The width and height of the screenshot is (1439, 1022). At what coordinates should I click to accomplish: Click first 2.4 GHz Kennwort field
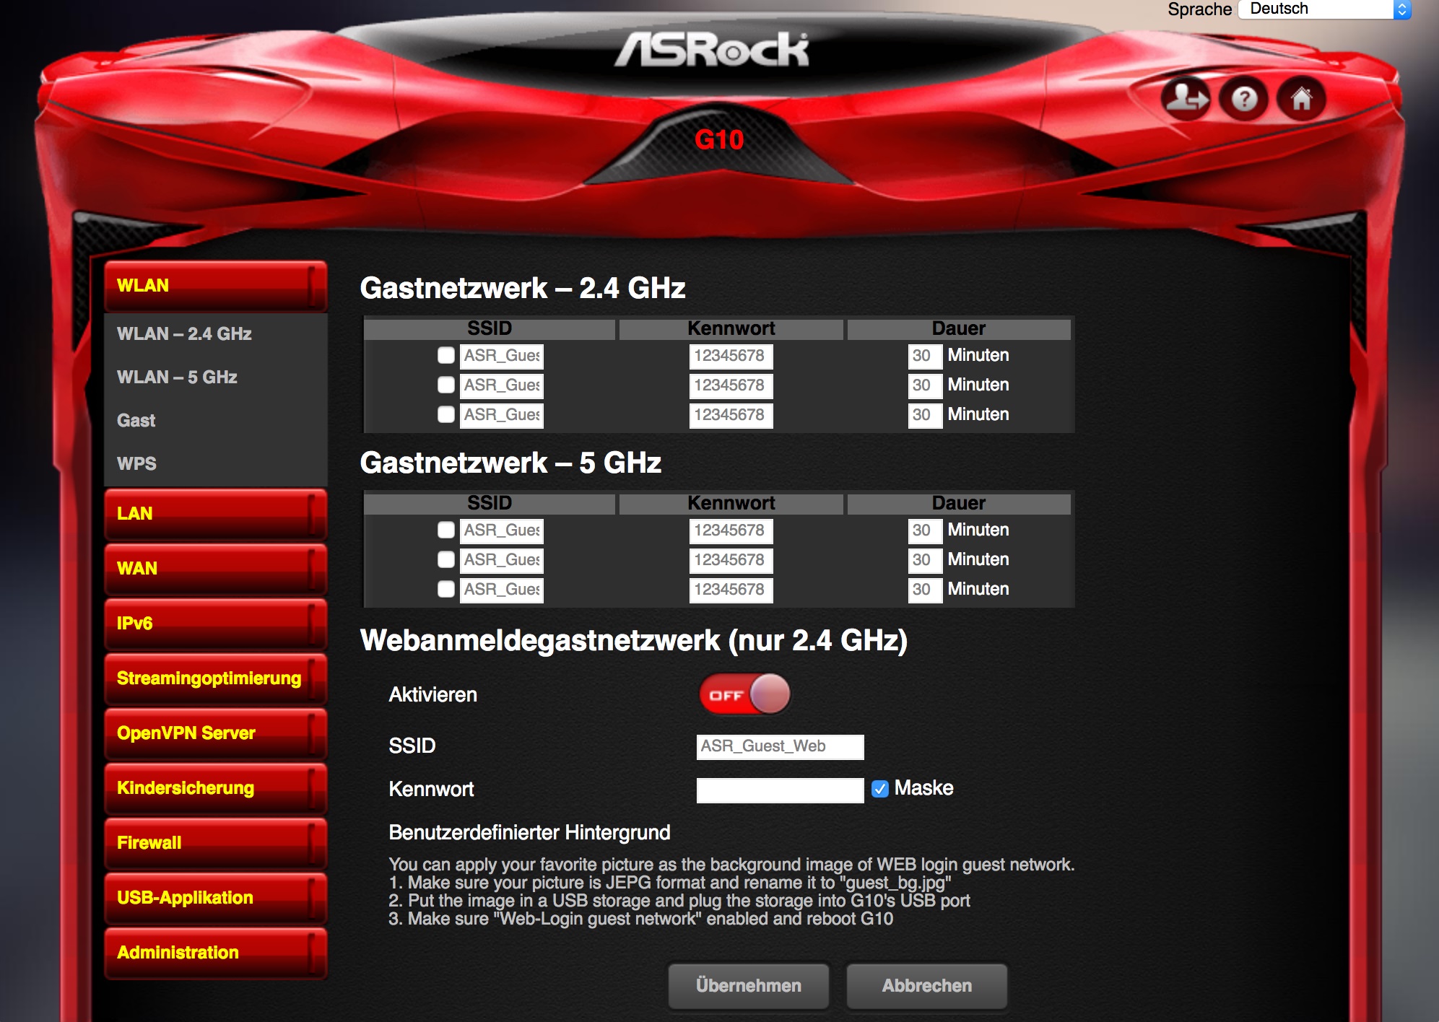point(731,356)
